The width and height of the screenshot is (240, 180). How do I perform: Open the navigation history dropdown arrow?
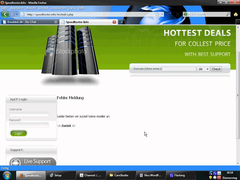pyautogui.click(x=17, y=14)
